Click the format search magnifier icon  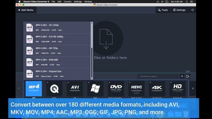tap(182, 76)
